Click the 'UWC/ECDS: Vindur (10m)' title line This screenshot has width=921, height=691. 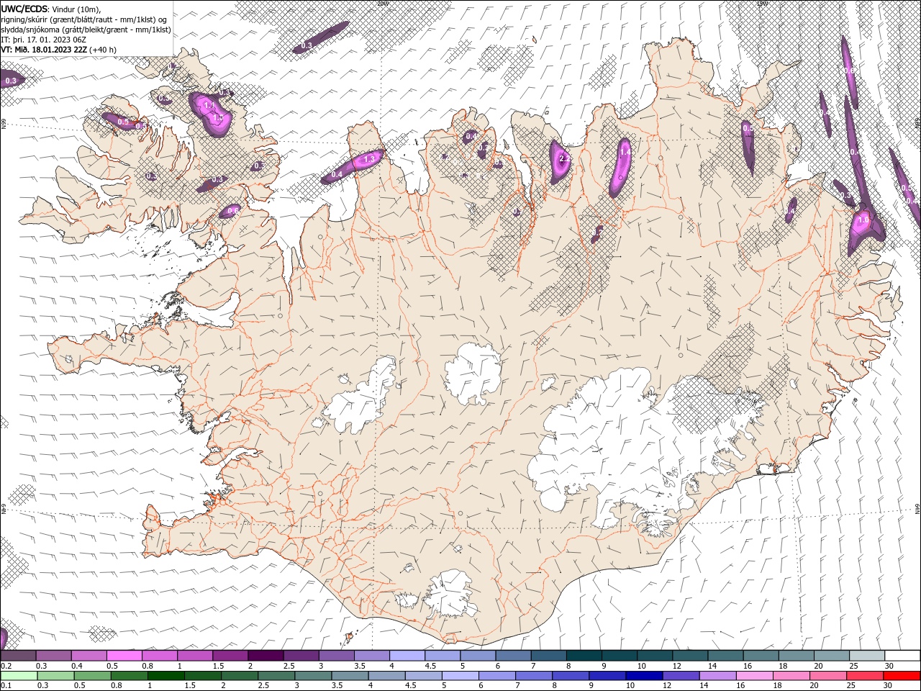point(51,9)
